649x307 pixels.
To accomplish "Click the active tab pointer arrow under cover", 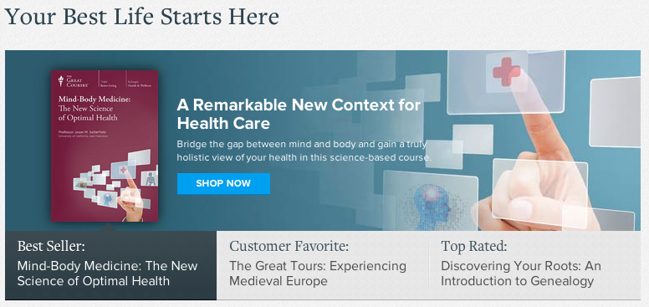I will pos(109,227).
